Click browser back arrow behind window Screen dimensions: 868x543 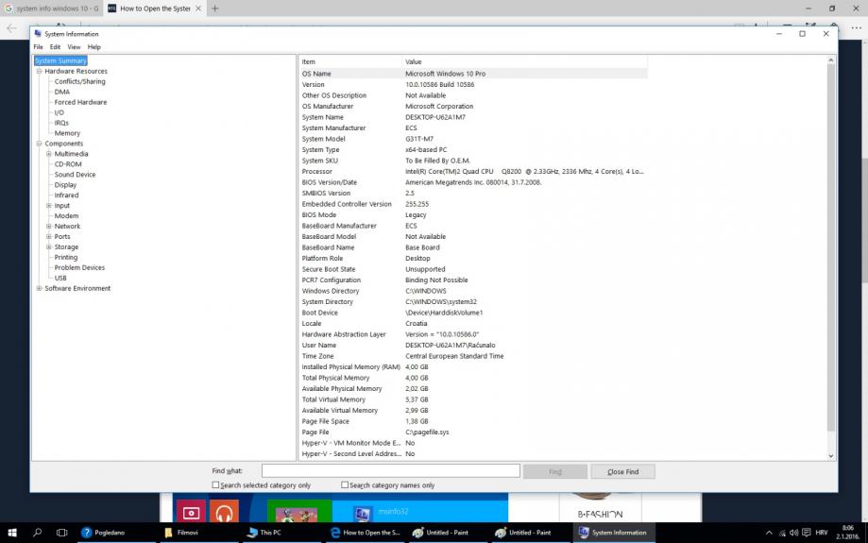(11, 28)
